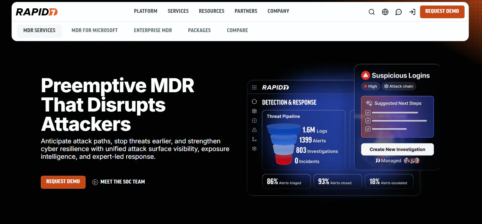Click the warning triangle sidebar icon
Screen dimensions: 482x224
coord(254,130)
